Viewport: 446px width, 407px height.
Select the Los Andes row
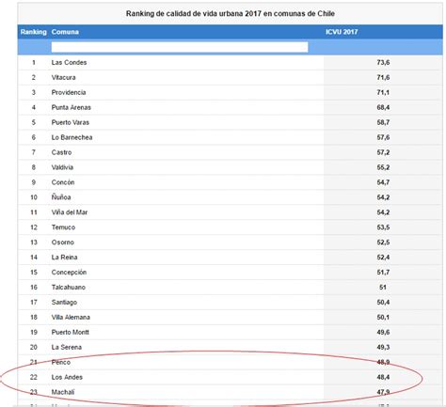(230, 377)
